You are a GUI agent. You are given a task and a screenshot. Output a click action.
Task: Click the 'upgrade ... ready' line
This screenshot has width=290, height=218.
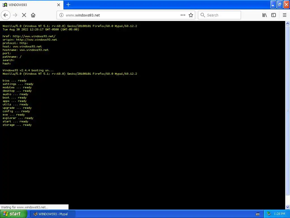click(17, 108)
